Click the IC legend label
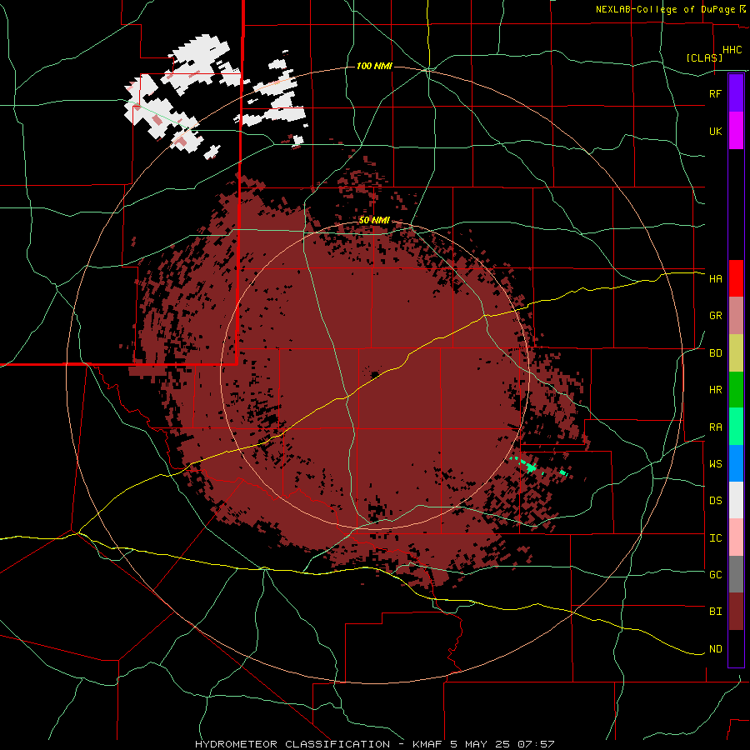The height and width of the screenshot is (750, 750). coord(715,538)
